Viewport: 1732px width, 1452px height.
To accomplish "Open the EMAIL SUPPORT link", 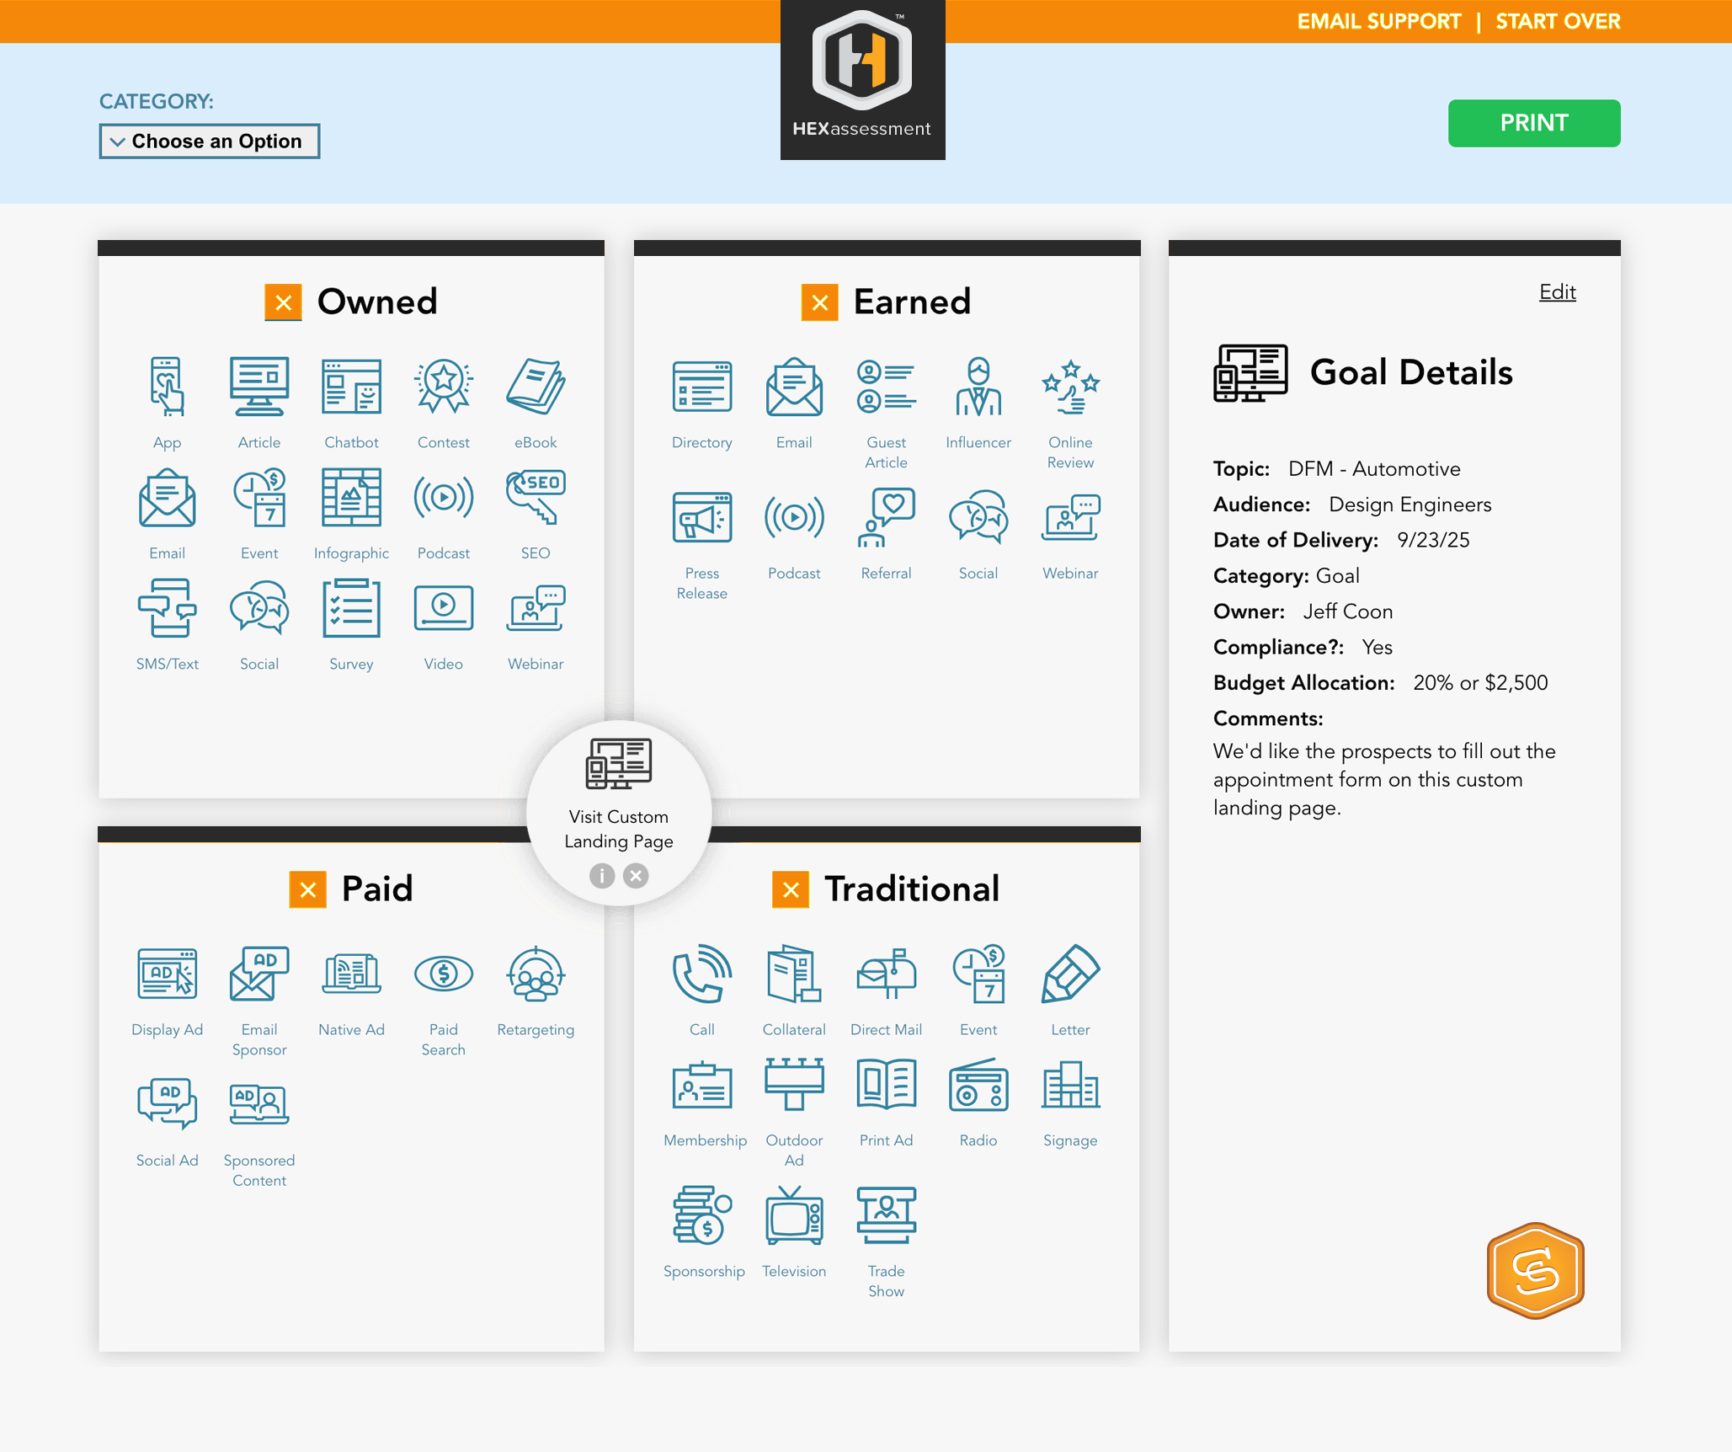I will (x=1378, y=21).
